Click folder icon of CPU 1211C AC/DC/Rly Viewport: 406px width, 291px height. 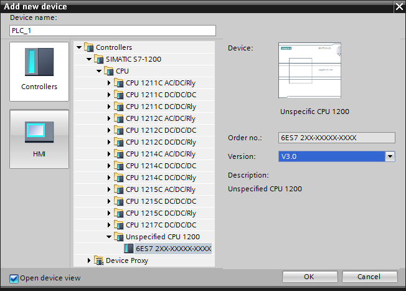[x=118, y=83]
